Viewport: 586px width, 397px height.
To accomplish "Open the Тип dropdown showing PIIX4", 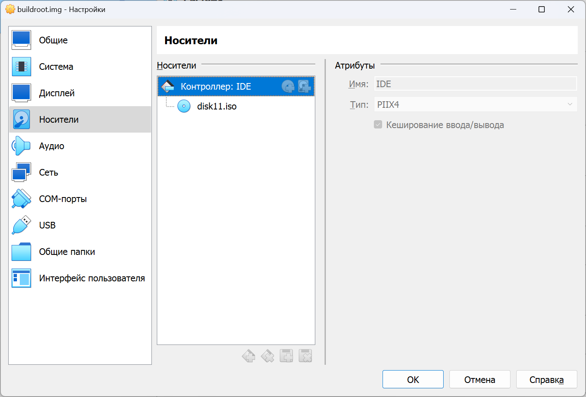I will [475, 105].
